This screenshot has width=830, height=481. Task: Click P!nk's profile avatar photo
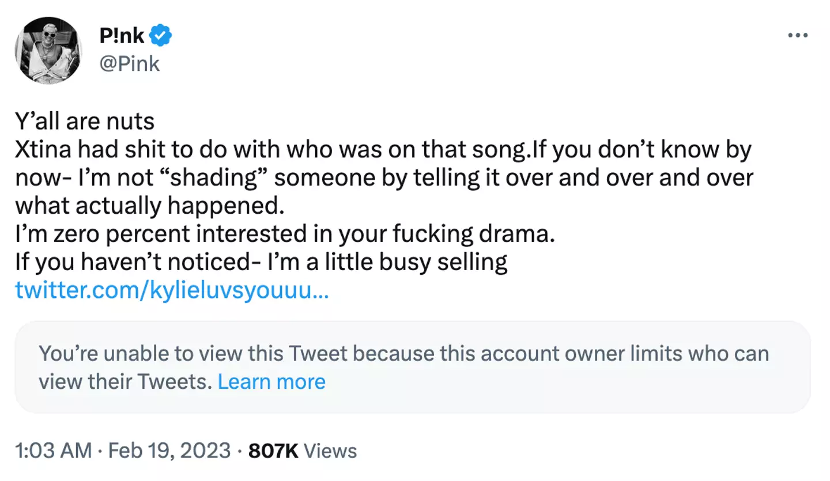[49, 50]
